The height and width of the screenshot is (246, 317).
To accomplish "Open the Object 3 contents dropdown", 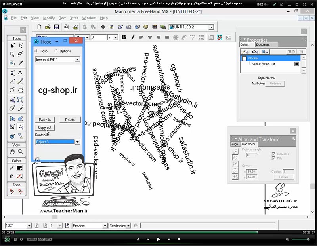I will [77, 142].
